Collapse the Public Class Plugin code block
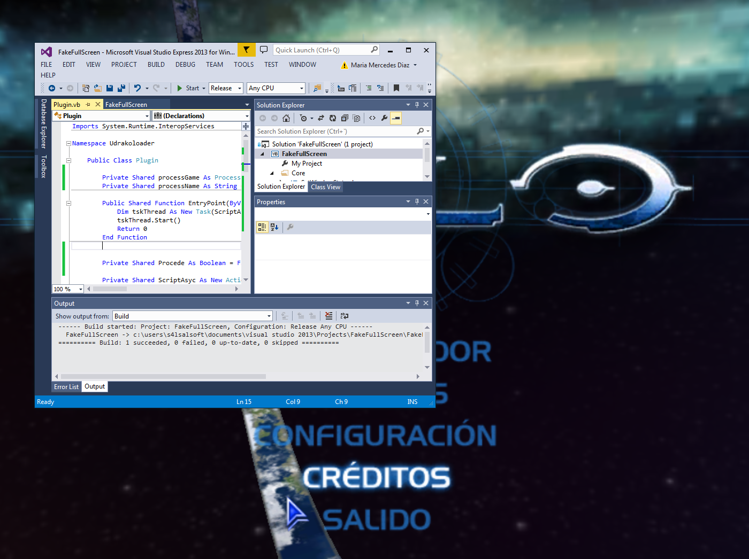Image resolution: width=749 pixels, height=559 pixels. (68, 160)
